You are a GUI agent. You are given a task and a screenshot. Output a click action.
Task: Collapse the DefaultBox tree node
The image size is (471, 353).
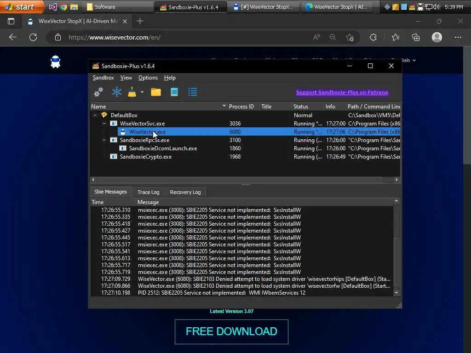[x=95, y=115]
